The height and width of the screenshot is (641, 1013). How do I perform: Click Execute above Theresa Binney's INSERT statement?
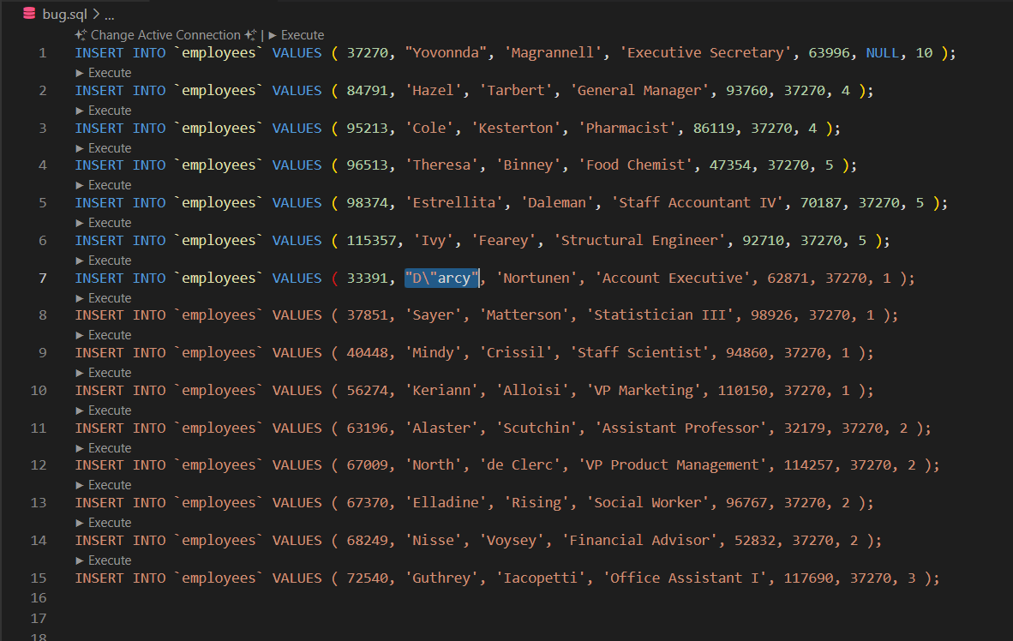coord(109,147)
